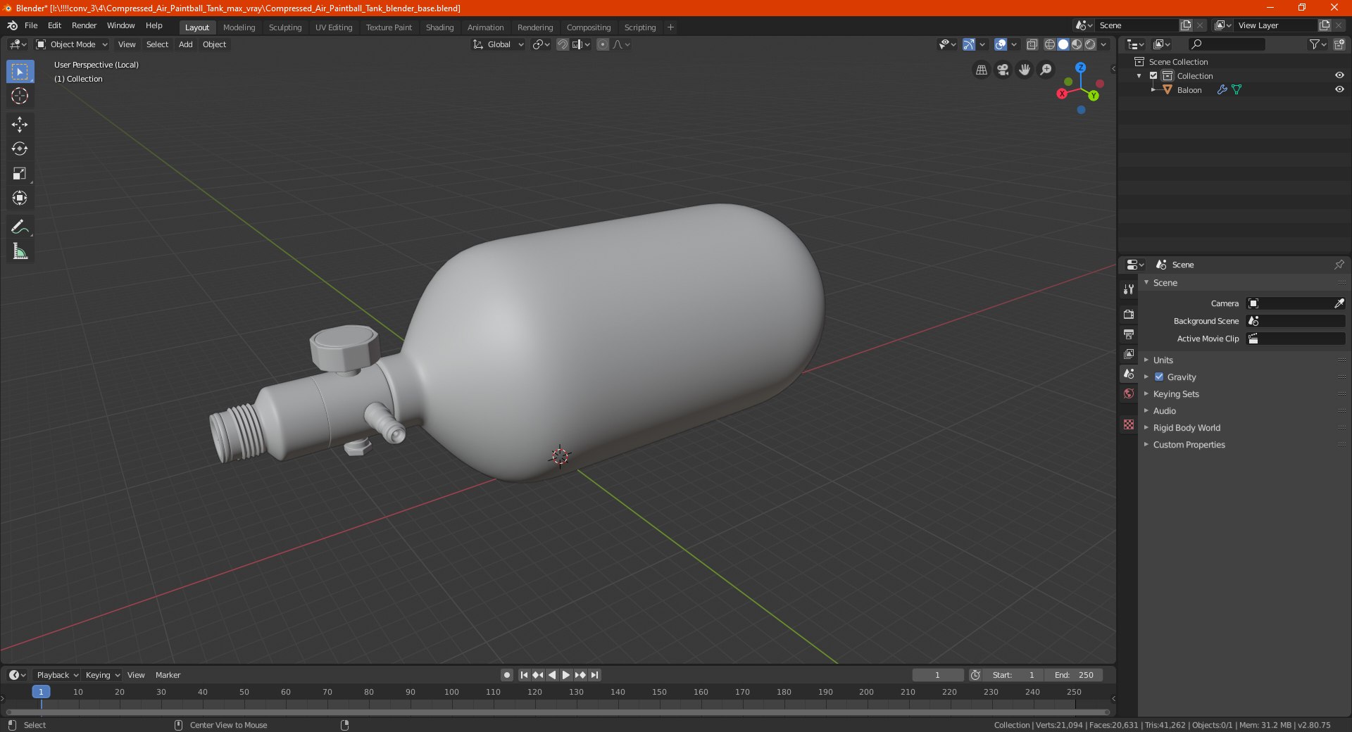Toggle proportional editing in header

click(603, 44)
